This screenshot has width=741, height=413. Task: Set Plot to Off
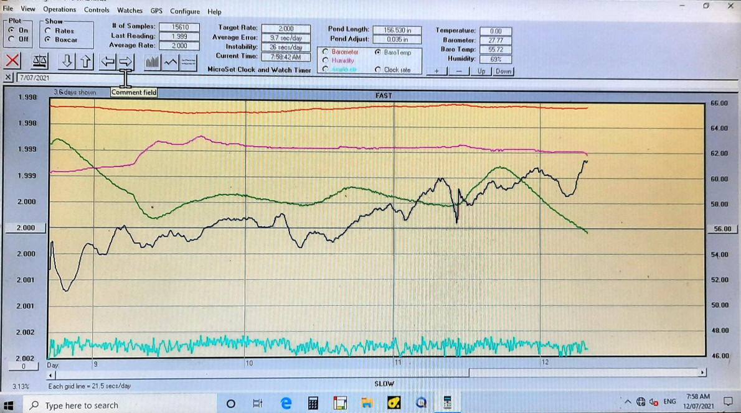(11, 39)
